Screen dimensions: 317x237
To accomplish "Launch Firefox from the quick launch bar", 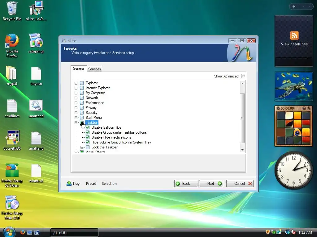I will click(x=22, y=232).
